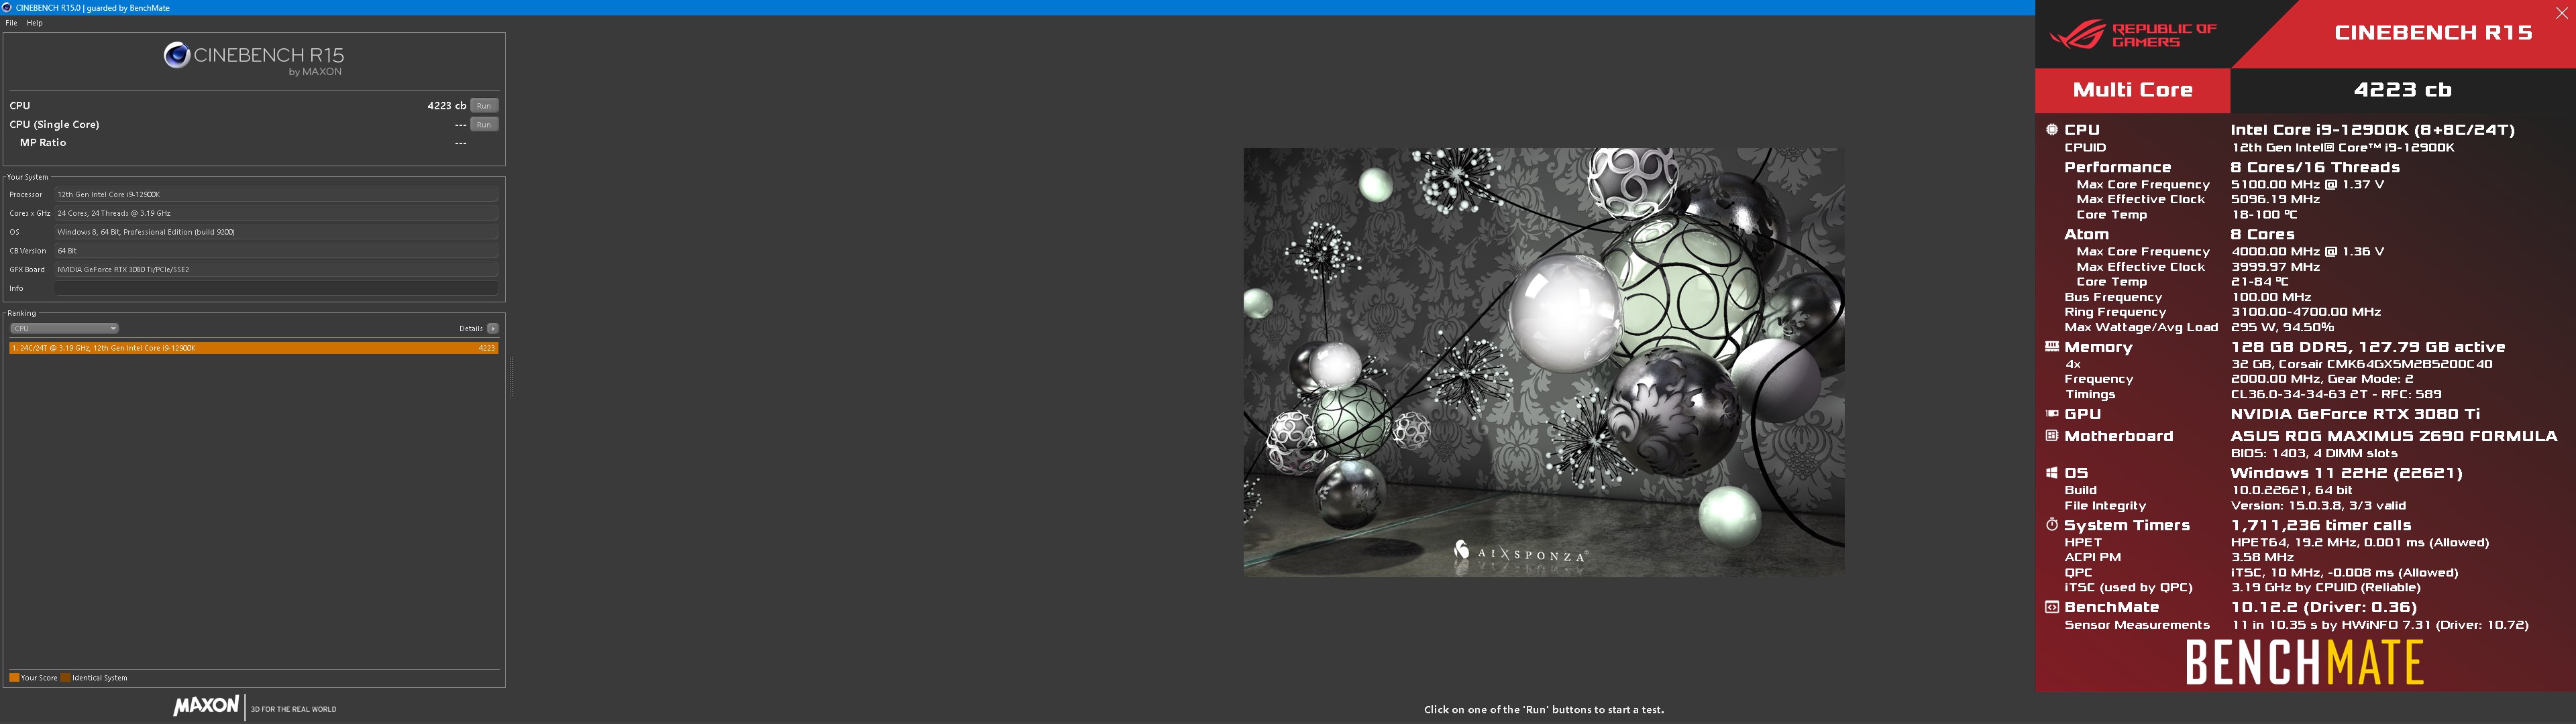The height and width of the screenshot is (724, 2576).
Task: Click the 4223 cb CPU score text
Action: coord(446,106)
